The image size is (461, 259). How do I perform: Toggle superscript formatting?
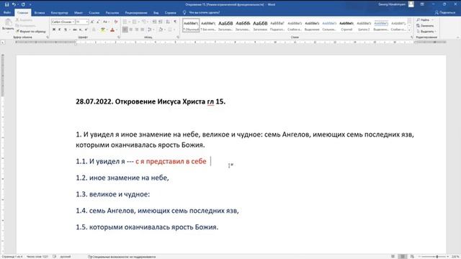click(x=86, y=29)
